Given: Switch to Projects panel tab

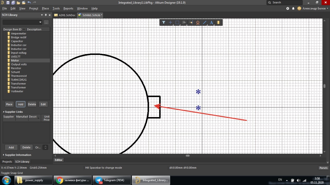Looking at the screenshot, I should tap(7, 162).
